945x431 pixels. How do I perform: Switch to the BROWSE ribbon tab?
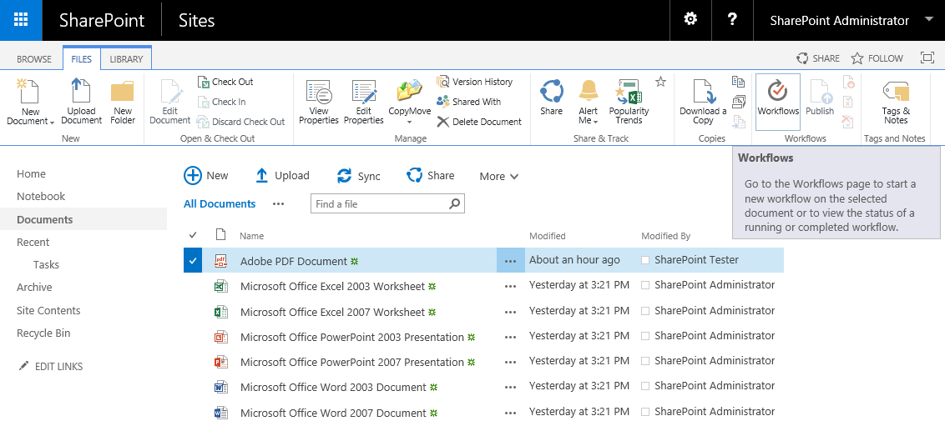(x=33, y=59)
